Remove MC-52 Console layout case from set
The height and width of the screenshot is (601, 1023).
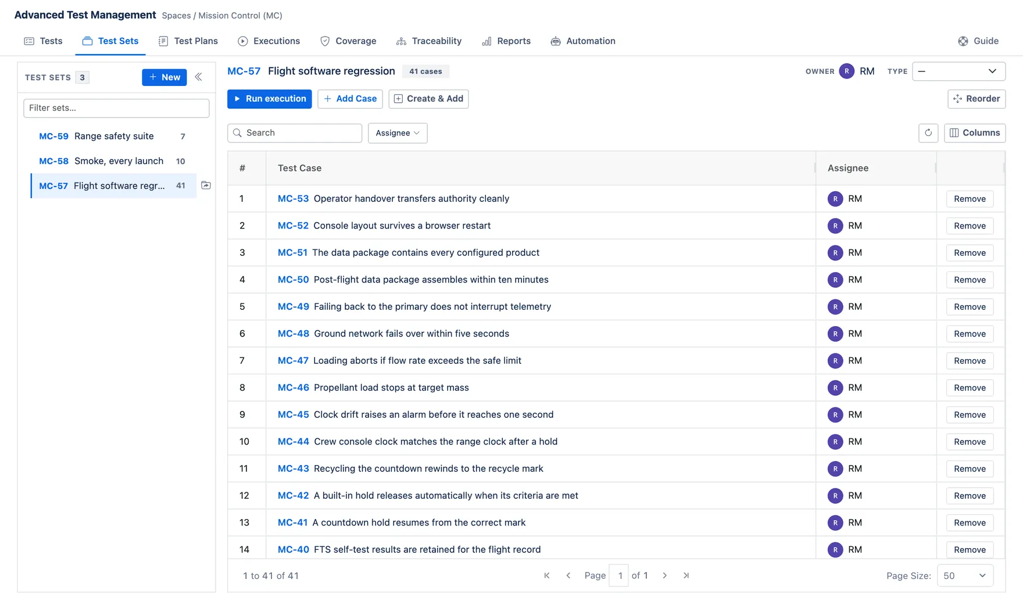click(x=970, y=226)
